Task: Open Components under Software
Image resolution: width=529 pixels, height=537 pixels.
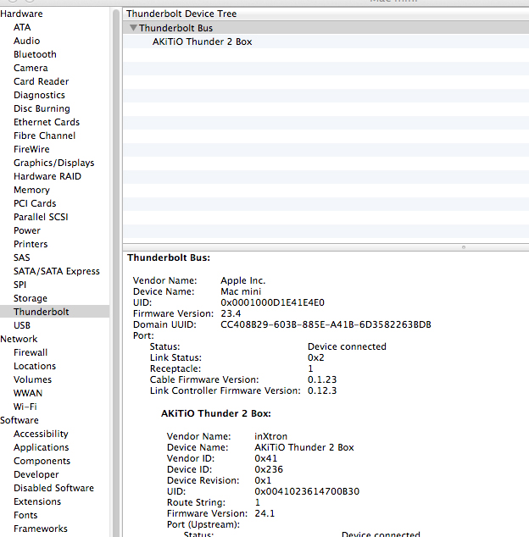Action: 42,461
